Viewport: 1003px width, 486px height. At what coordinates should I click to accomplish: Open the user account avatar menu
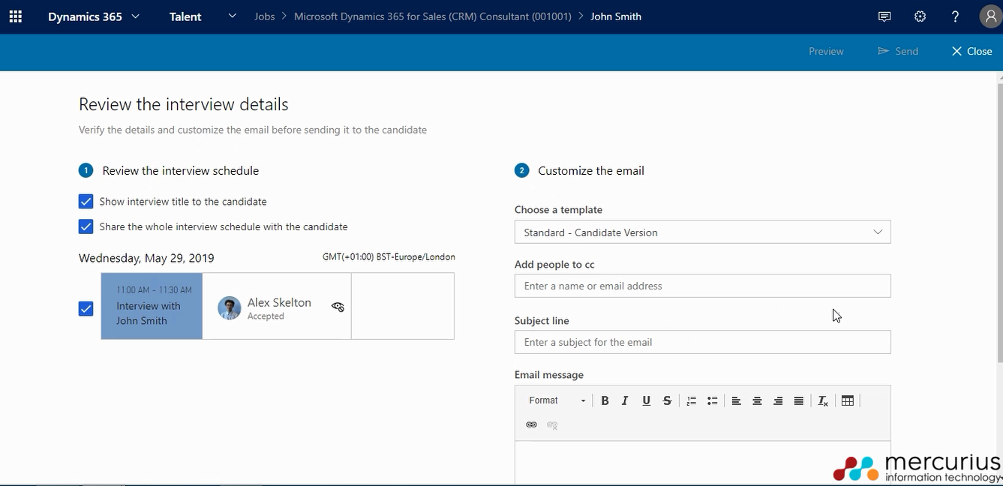pyautogui.click(x=990, y=16)
